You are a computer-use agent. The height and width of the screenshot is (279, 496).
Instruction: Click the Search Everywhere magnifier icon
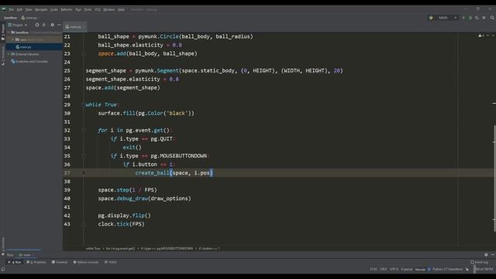pyautogui.click(x=492, y=18)
